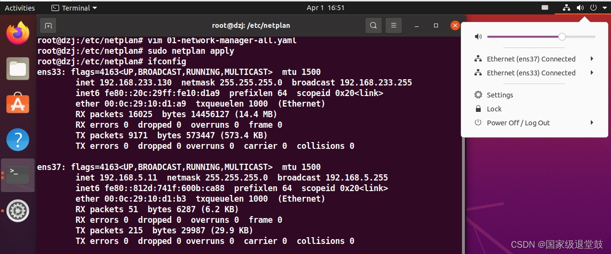
Task: Click the 'vim 01-network-manager-all.yaml' line
Action: [x=167, y=40]
